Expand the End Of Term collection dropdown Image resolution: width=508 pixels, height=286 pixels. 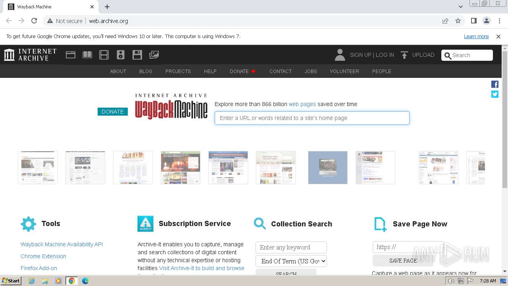pyautogui.click(x=291, y=261)
